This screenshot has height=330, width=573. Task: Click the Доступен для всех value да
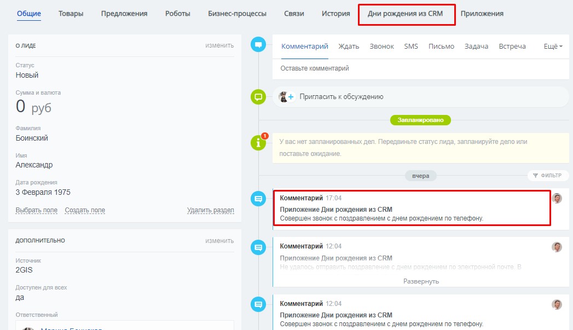(20, 298)
